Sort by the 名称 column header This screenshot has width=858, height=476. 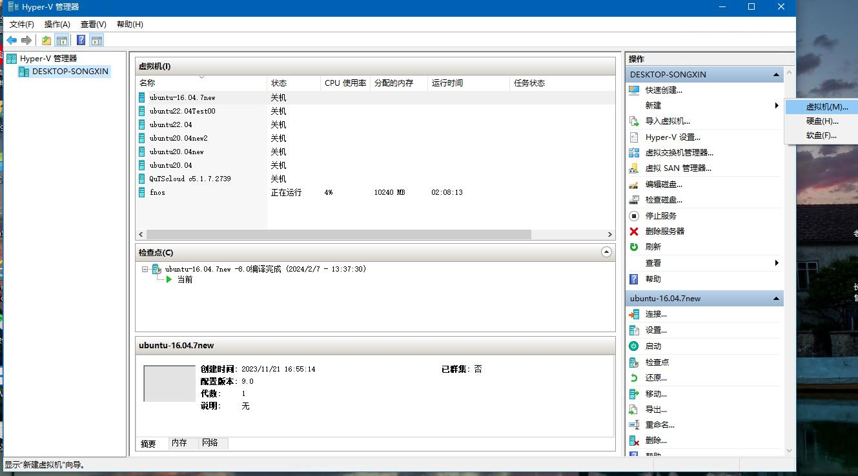point(201,83)
